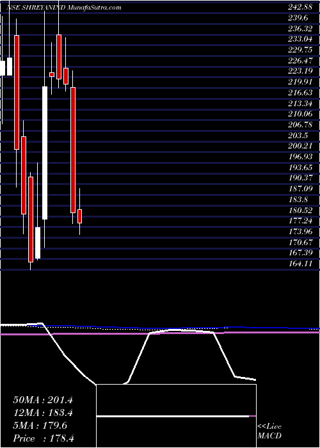This screenshot has width=320, height=448.
Task: Click the 173.96 price axis label
Action: 300,232
